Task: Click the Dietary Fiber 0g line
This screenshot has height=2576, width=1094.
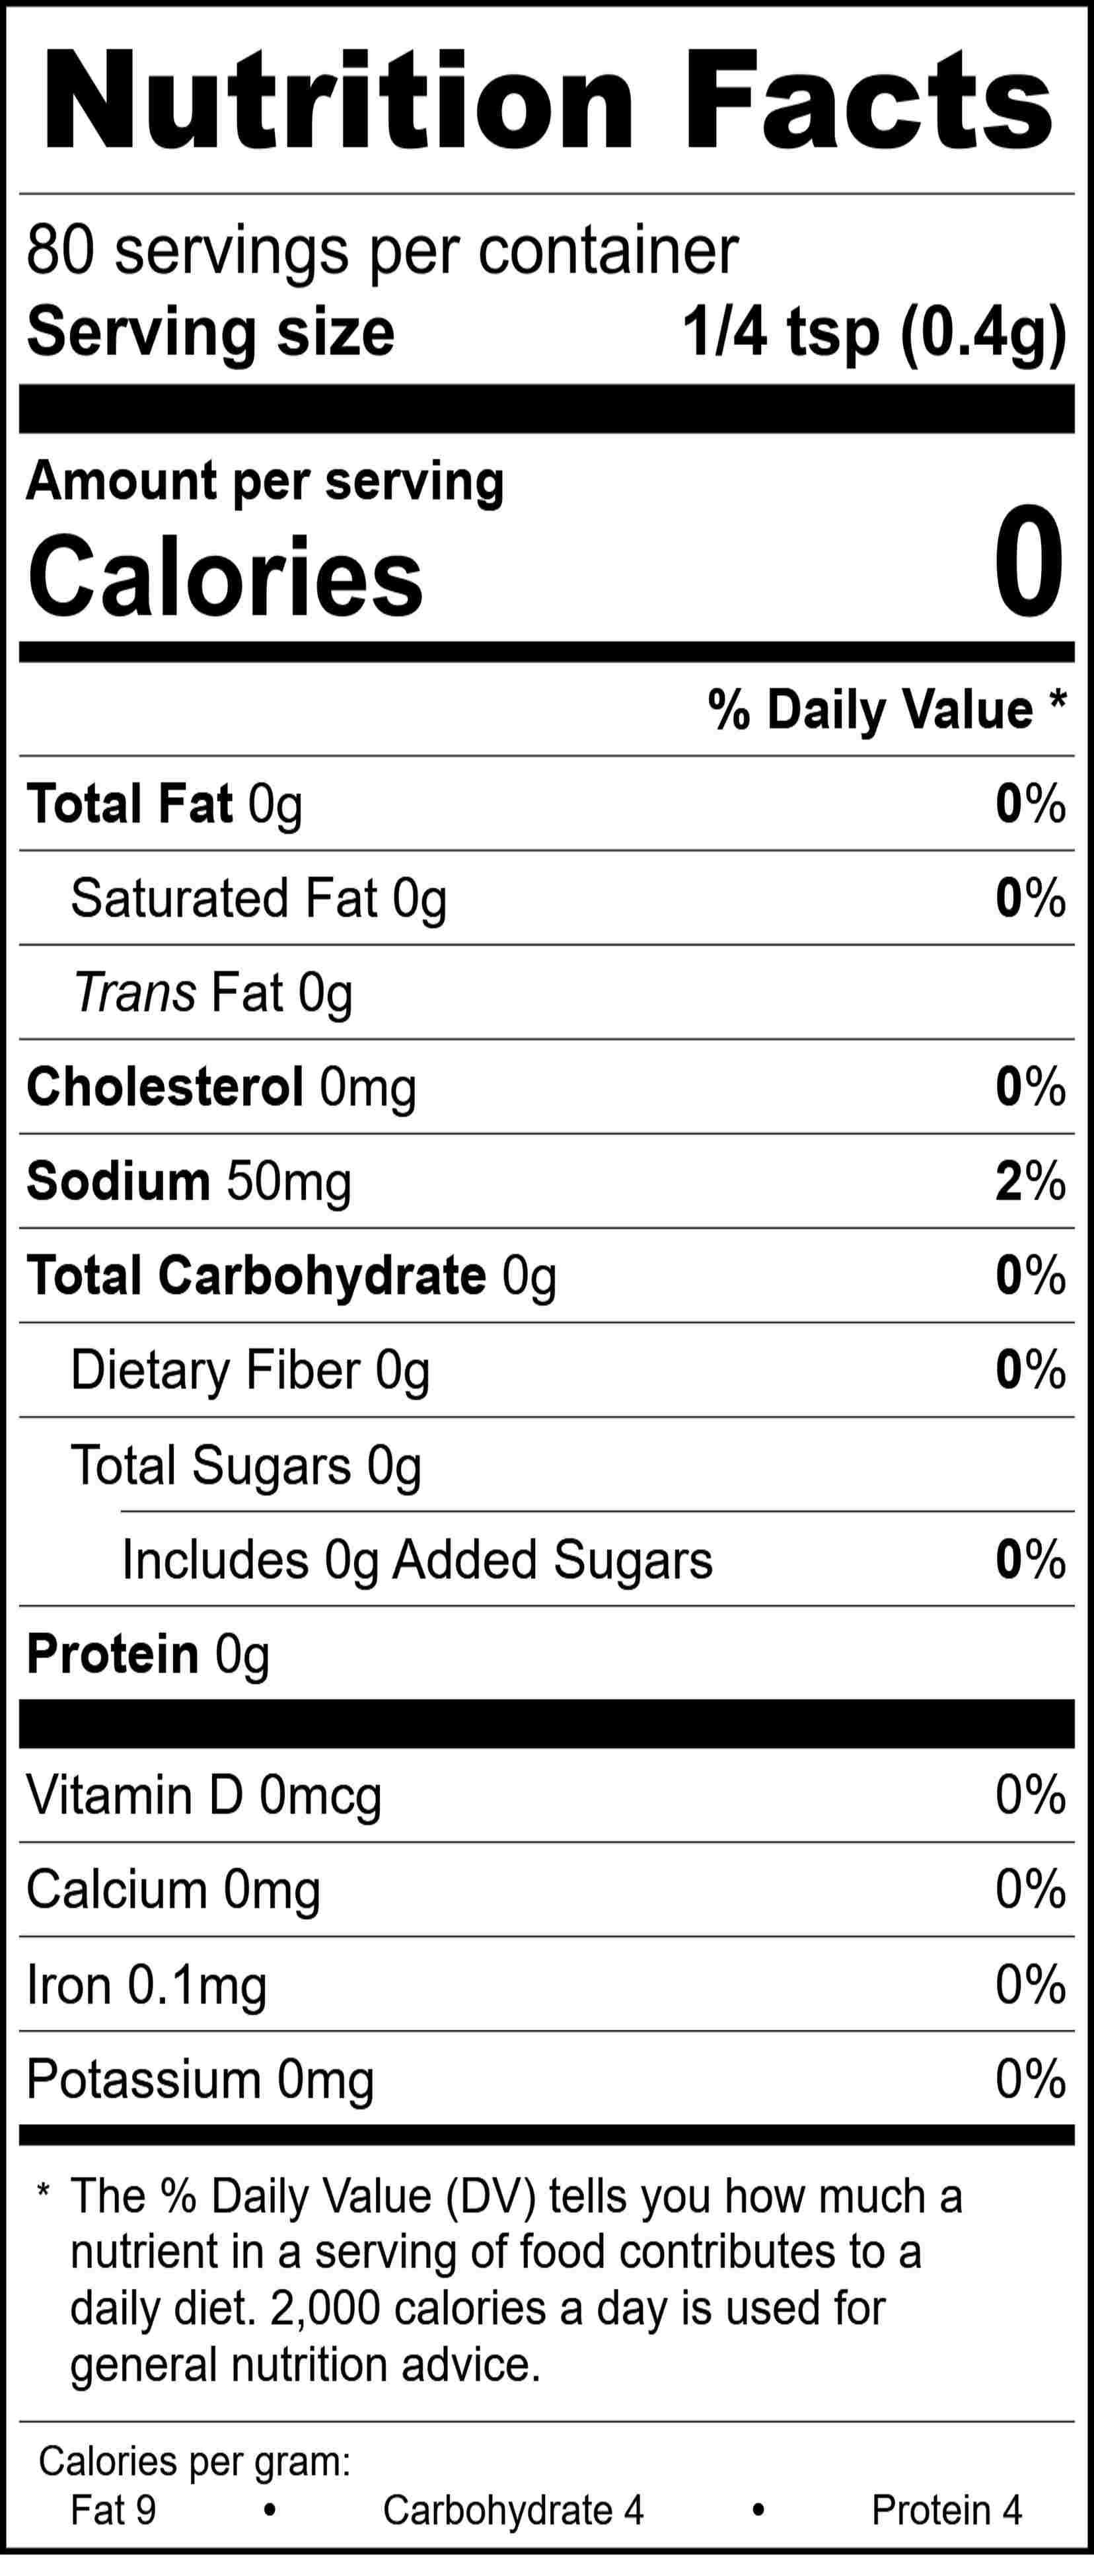Action: click(250, 1371)
